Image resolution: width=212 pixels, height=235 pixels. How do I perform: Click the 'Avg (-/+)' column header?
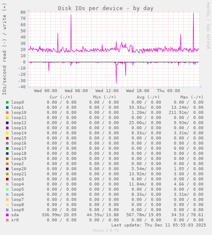coord(148,97)
